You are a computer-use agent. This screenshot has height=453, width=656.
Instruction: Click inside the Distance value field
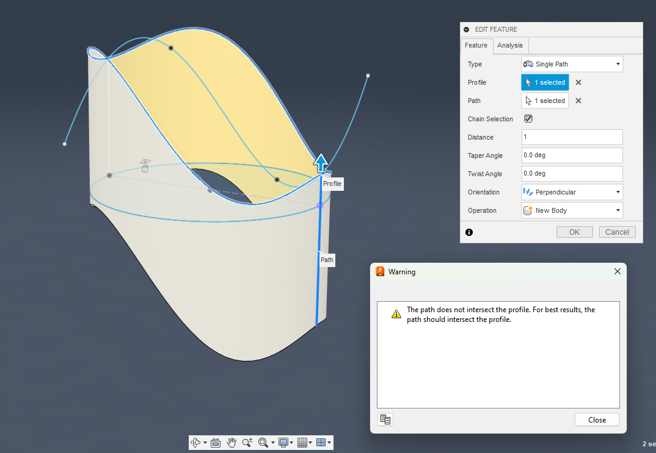572,137
